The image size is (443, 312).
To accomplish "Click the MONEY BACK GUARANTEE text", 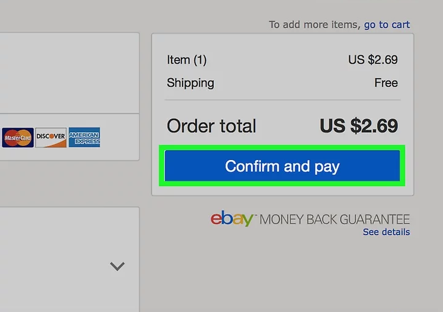I will [x=334, y=219].
